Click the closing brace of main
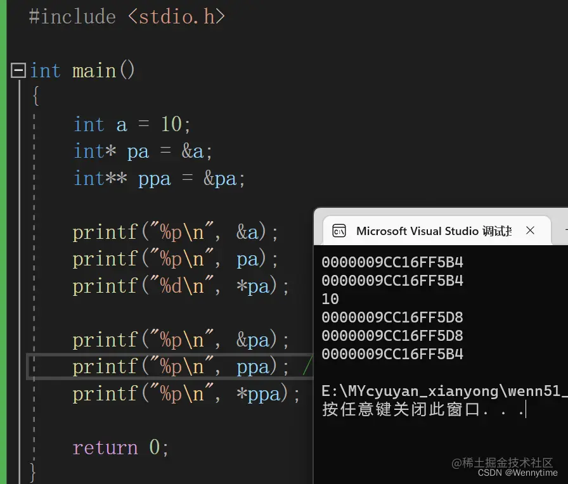This screenshot has width=568, height=484. (x=32, y=473)
